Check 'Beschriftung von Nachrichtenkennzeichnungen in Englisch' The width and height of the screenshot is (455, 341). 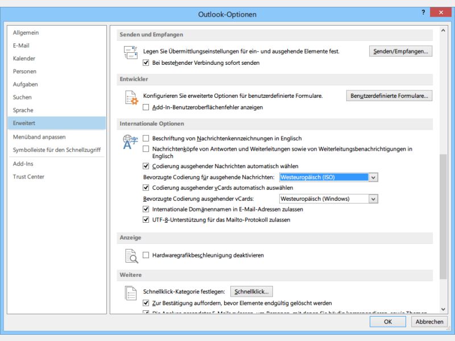click(x=146, y=138)
